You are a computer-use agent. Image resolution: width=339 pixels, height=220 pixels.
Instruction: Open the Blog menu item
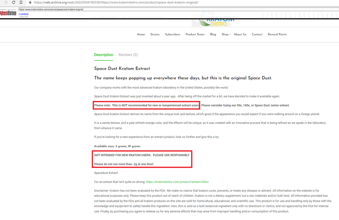coord(213,34)
